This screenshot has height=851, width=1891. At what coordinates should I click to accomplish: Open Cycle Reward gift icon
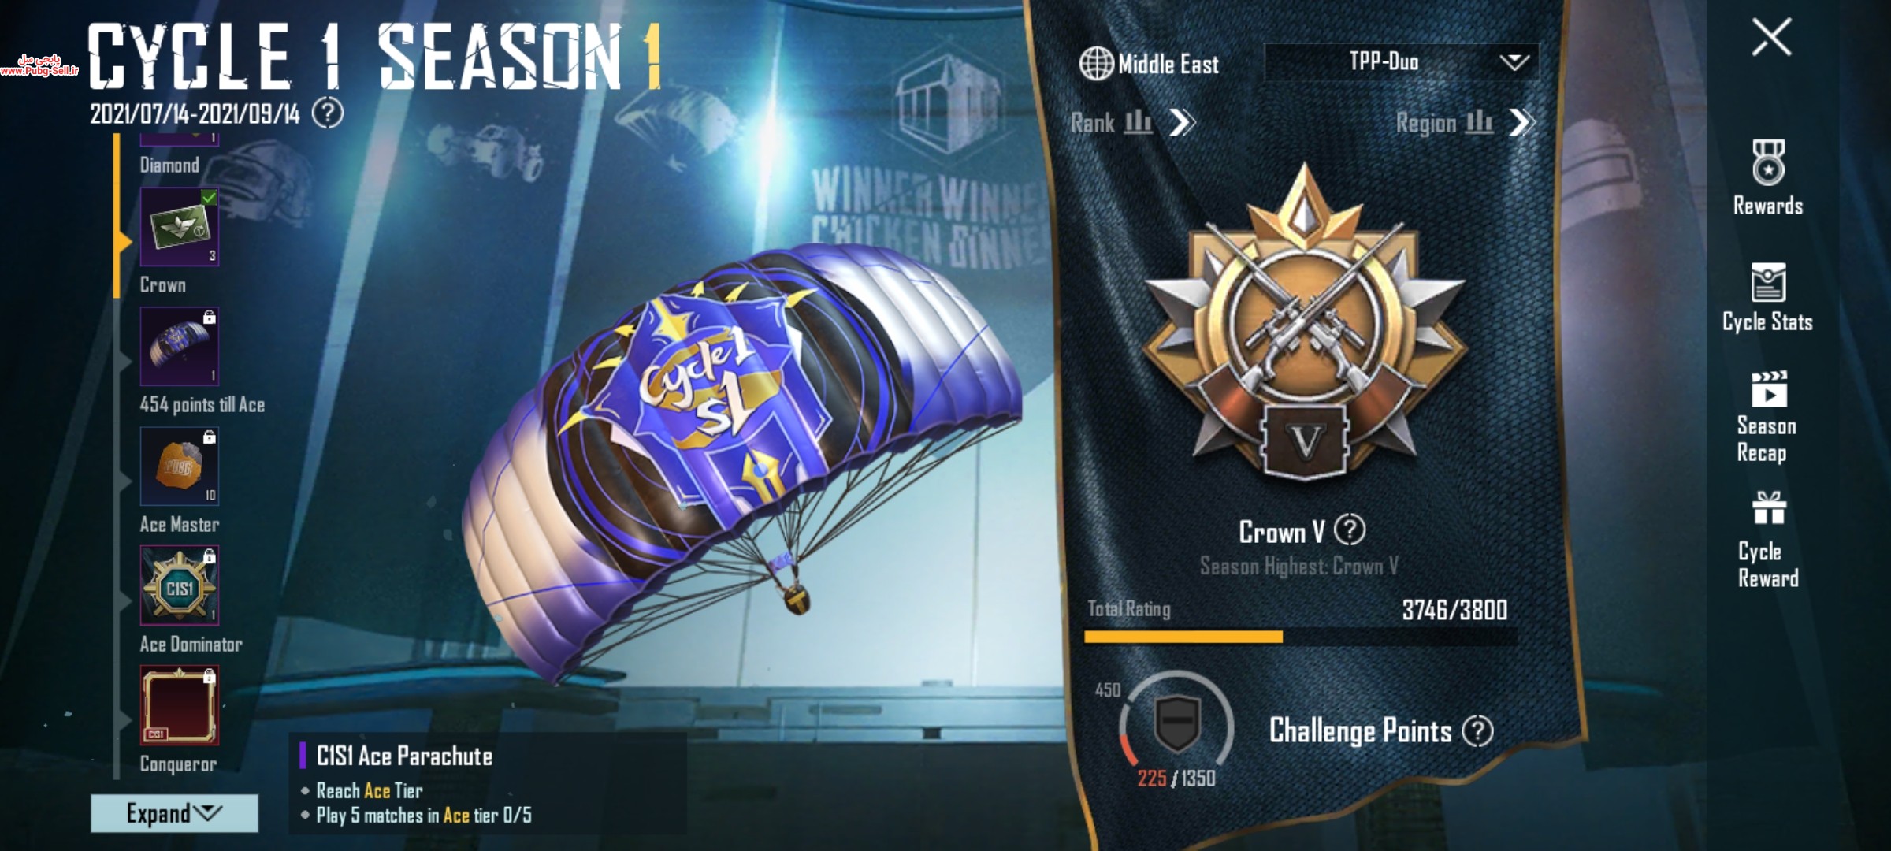(x=1769, y=508)
